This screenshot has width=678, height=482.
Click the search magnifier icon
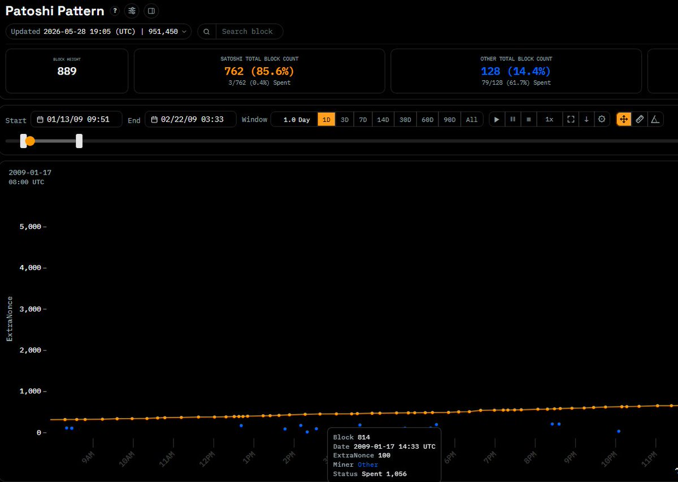pyautogui.click(x=207, y=32)
